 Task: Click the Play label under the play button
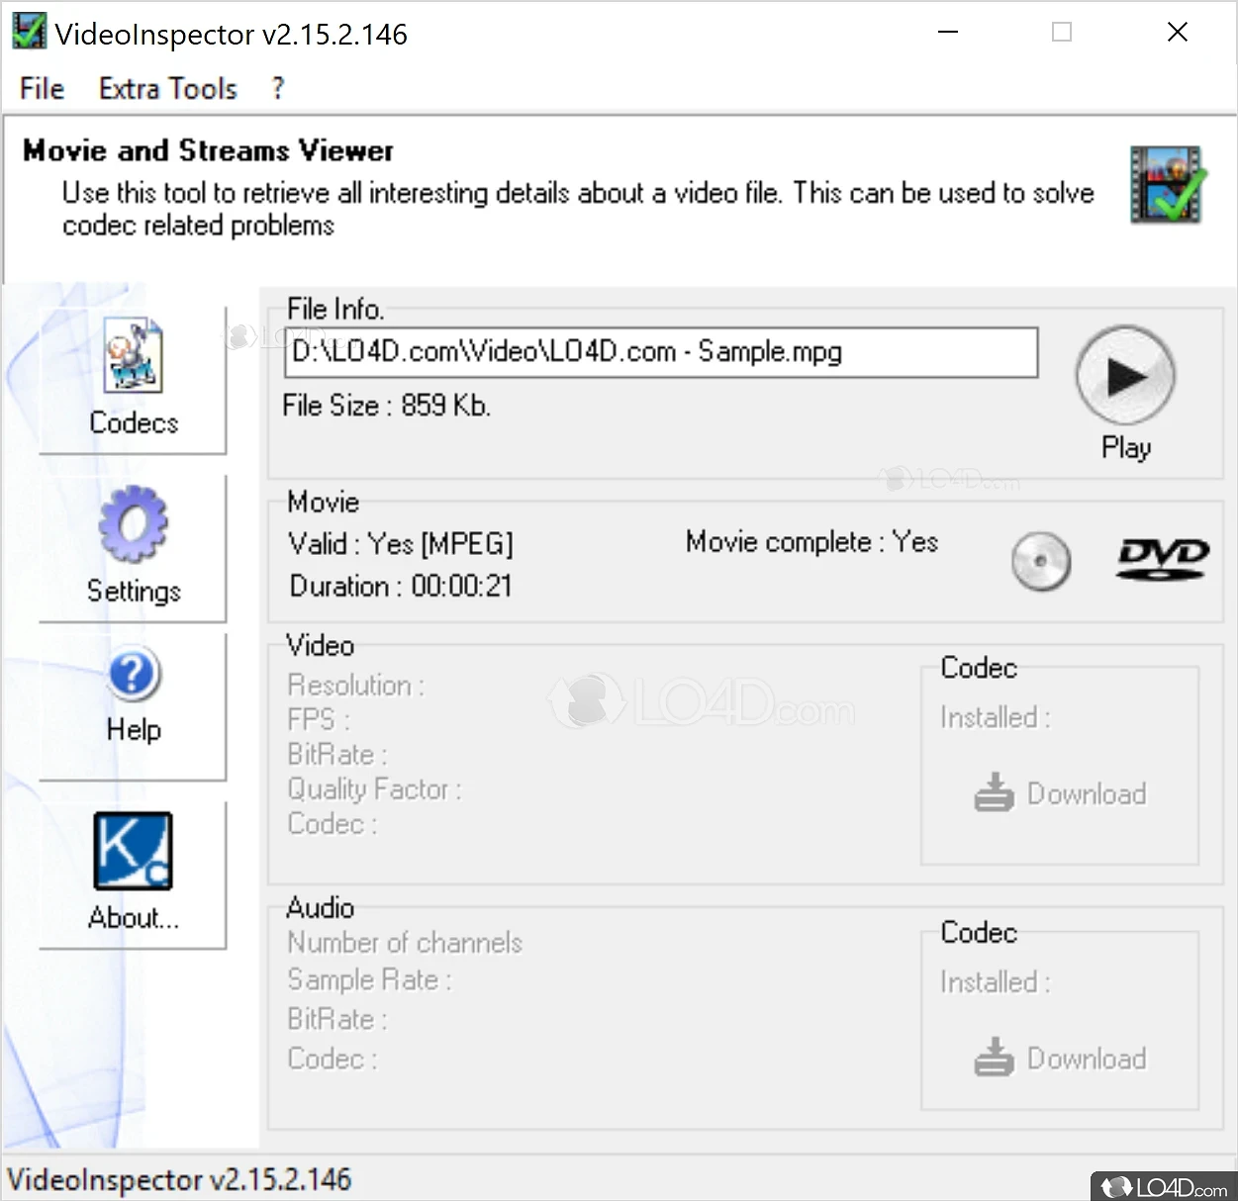pyautogui.click(x=1125, y=446)
